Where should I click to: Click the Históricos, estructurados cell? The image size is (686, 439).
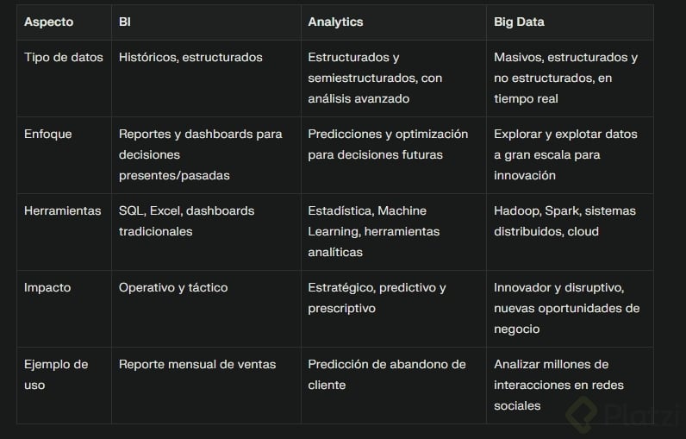[x=190, y=57]
